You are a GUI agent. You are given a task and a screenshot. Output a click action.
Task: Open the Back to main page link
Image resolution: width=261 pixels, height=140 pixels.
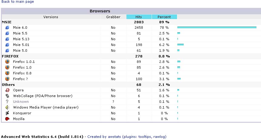[x=18, y=2]
